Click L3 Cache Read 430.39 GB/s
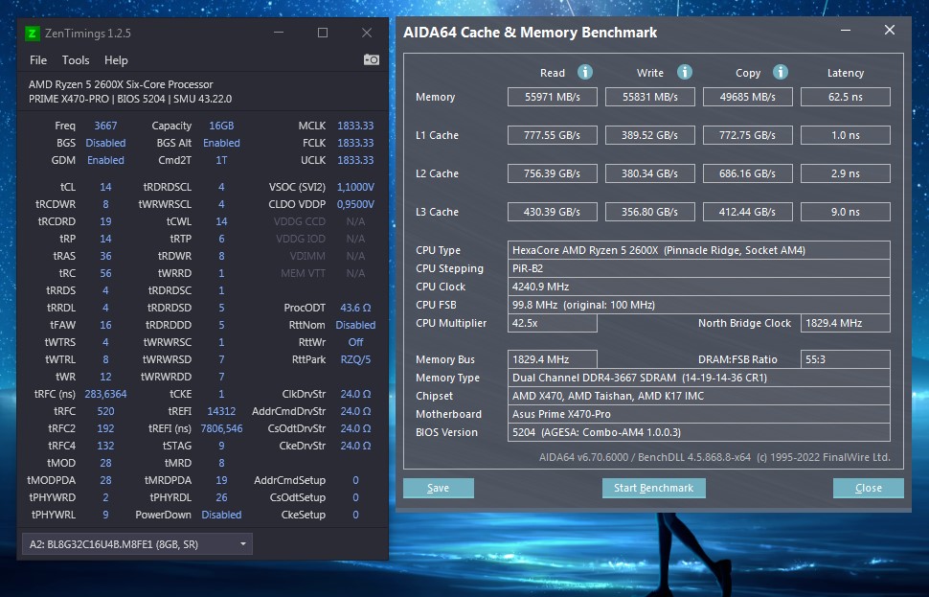929x597 pixels. (553, 212)
